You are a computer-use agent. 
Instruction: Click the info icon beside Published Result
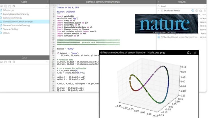pyautogui.click(x=197, y=11)
